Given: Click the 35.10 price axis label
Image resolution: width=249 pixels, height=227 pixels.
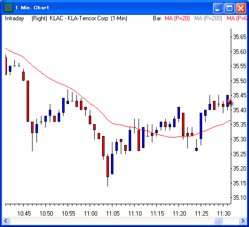Looking at the screenshot, I should [240, 197].
